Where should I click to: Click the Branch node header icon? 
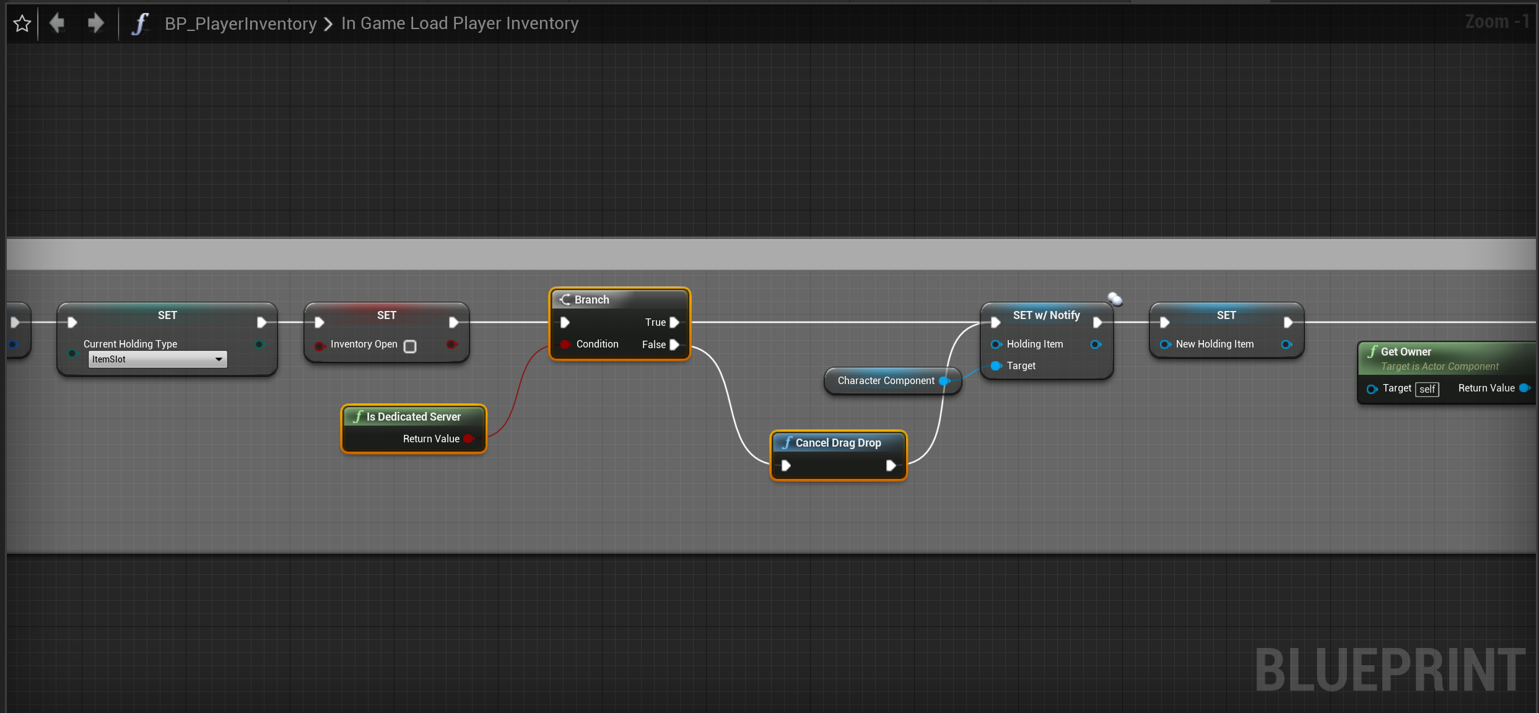coord(565,300)
